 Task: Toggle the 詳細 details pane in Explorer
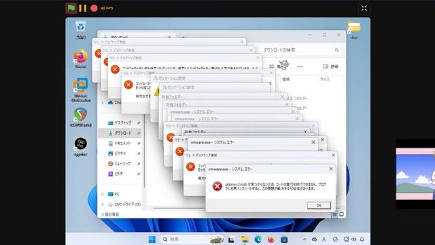tap(331, 67)
